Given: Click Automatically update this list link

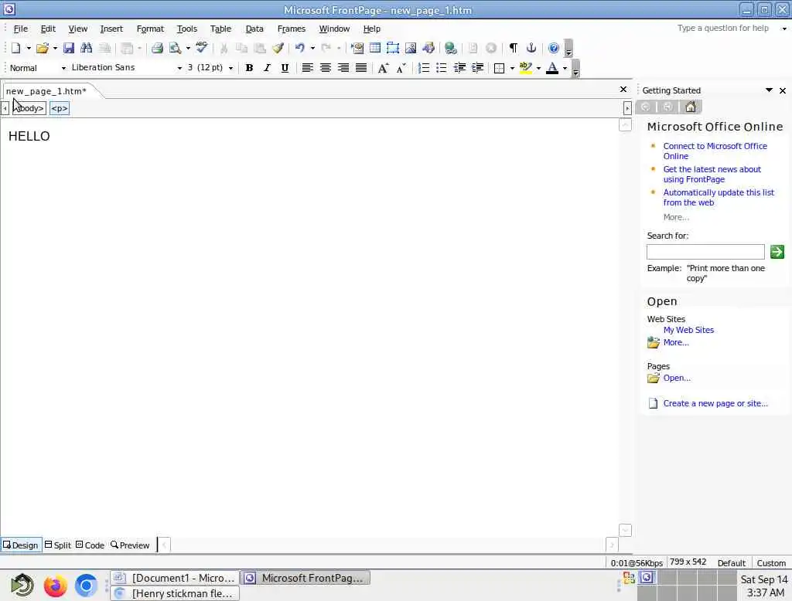Looking at the screenshot, I should coord(719,197).
